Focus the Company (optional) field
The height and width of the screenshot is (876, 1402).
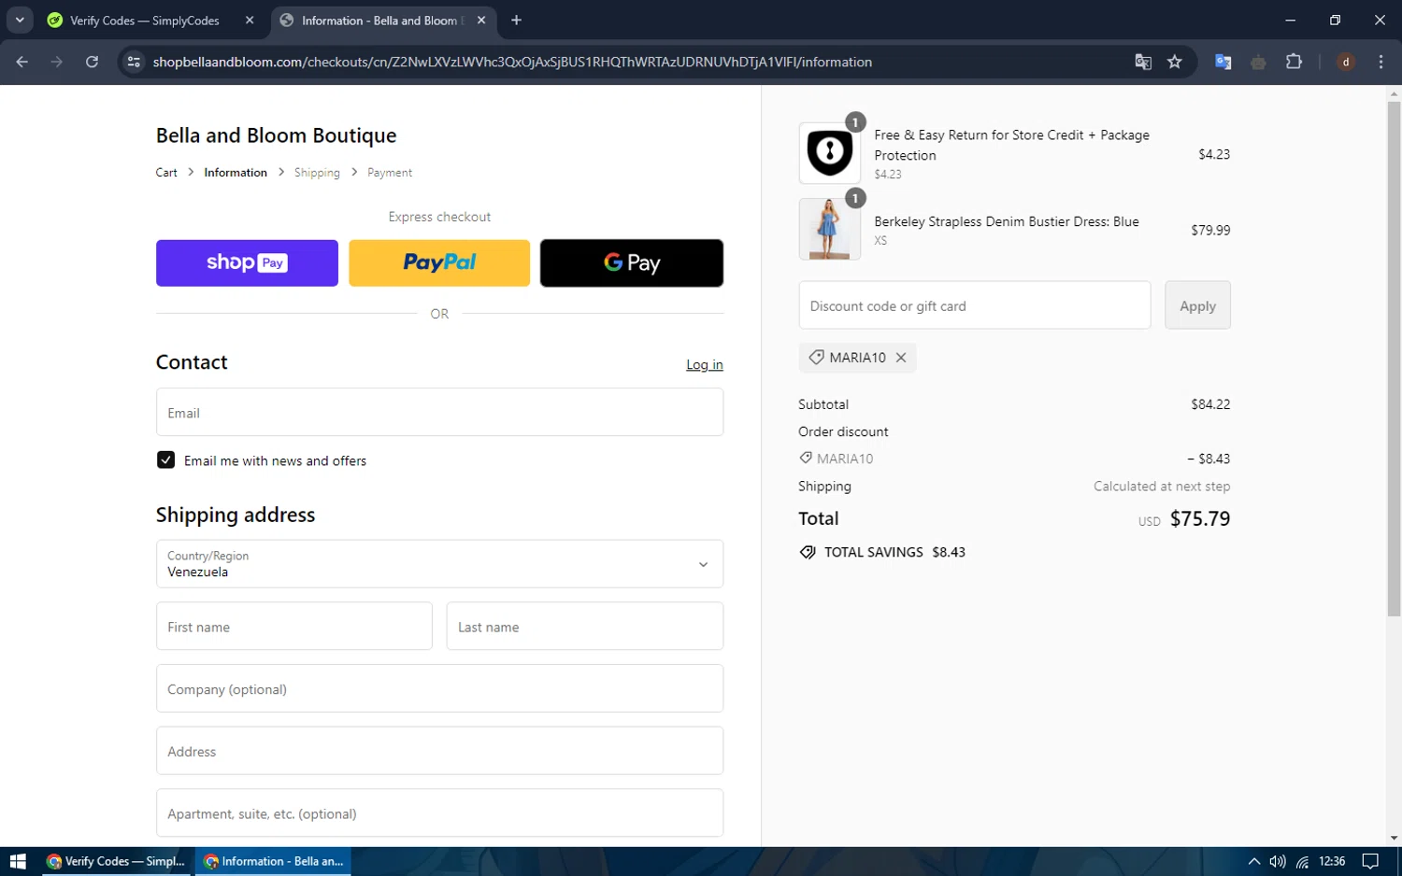439,689
